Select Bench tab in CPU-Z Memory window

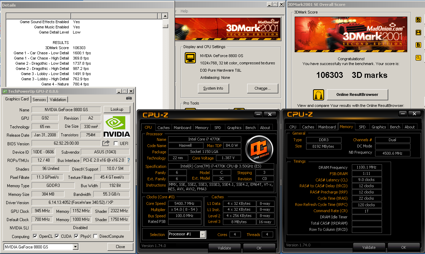pyautogui.click(x=395, y=127)
